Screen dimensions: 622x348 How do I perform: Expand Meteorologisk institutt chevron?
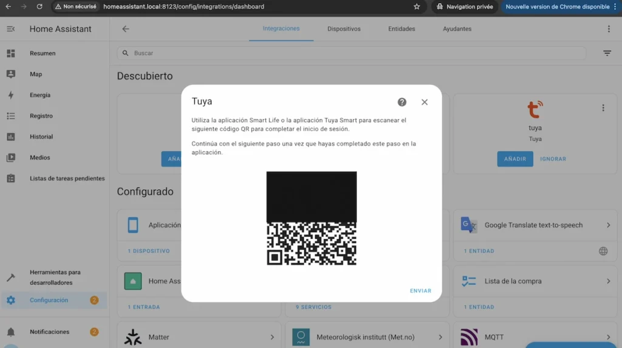click(x=440, y=337)
